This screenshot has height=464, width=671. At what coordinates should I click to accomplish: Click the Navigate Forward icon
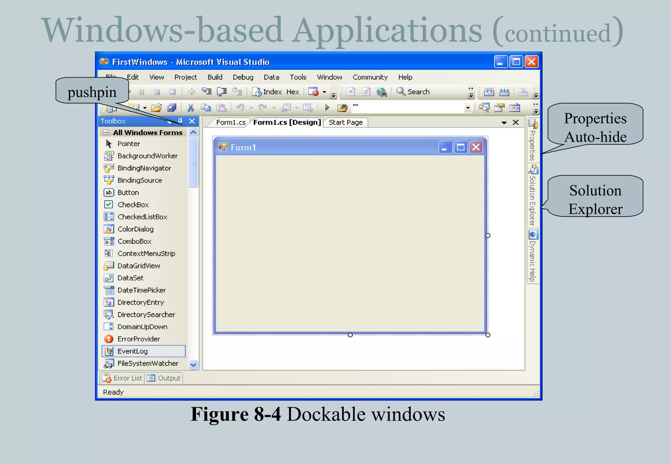(x=308, y=107)
